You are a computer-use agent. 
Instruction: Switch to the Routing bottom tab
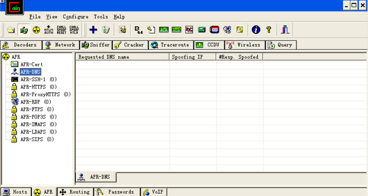[75, 192]
